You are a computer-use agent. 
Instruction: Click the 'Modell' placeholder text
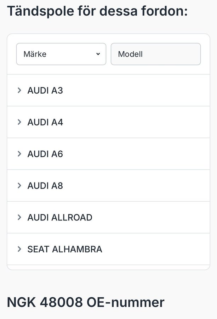pyautogui.click(x=130, y=54)
